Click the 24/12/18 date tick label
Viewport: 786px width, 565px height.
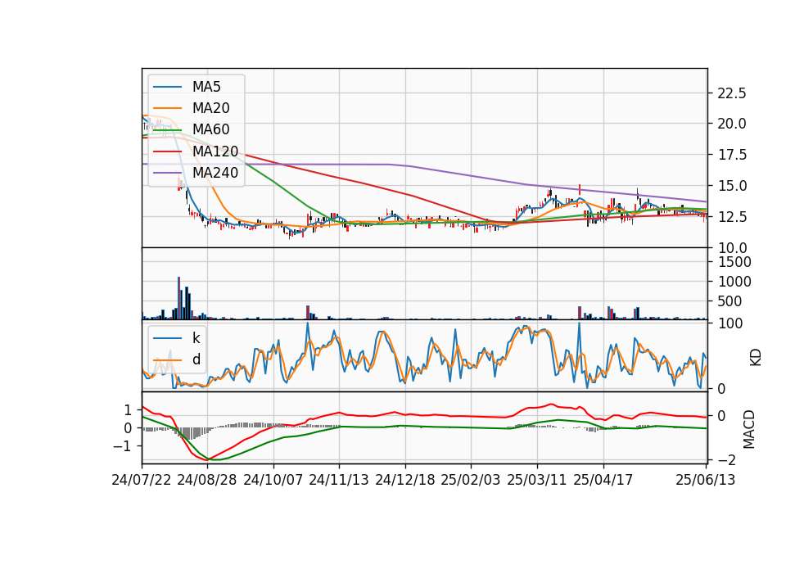[x=405, y=480]
